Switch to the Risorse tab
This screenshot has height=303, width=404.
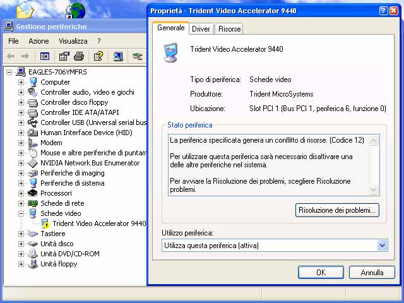click(229, 29)
